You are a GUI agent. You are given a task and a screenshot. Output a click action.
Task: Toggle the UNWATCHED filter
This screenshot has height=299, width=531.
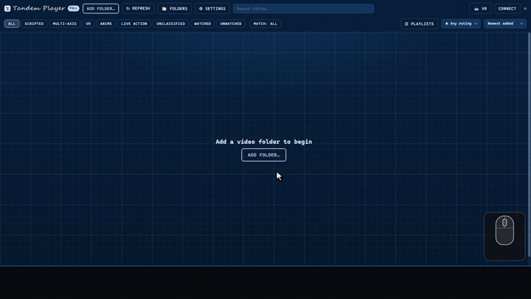coord(231,24)
